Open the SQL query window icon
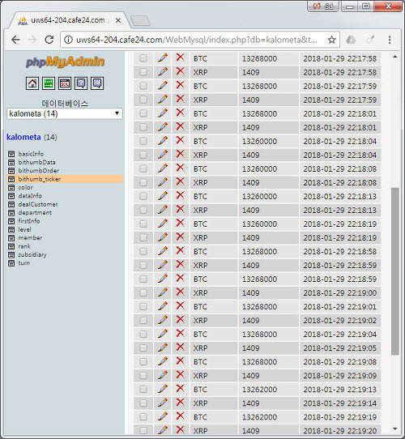The height and width of the screenshot is (439, 405). point(65,83)
